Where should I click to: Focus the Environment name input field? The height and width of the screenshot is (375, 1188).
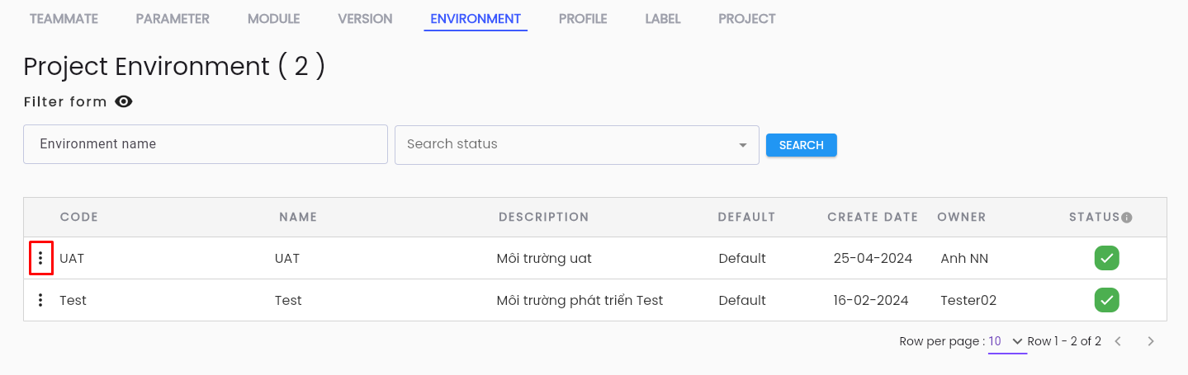206,144
